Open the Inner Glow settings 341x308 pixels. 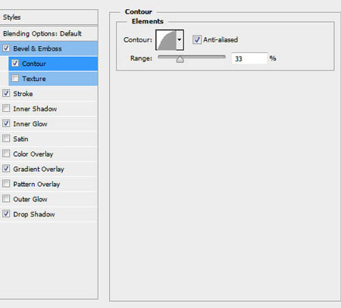click(48, 124)
